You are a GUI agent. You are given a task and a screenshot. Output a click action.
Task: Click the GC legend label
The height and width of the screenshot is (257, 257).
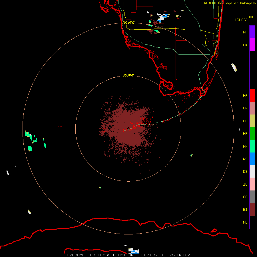point(245,197)
